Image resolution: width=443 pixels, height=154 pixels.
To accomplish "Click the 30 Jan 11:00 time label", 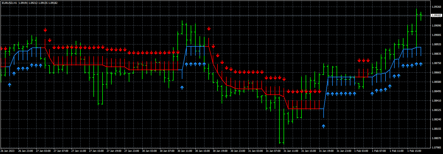I will pyautogui.click(x=185, y=151).
